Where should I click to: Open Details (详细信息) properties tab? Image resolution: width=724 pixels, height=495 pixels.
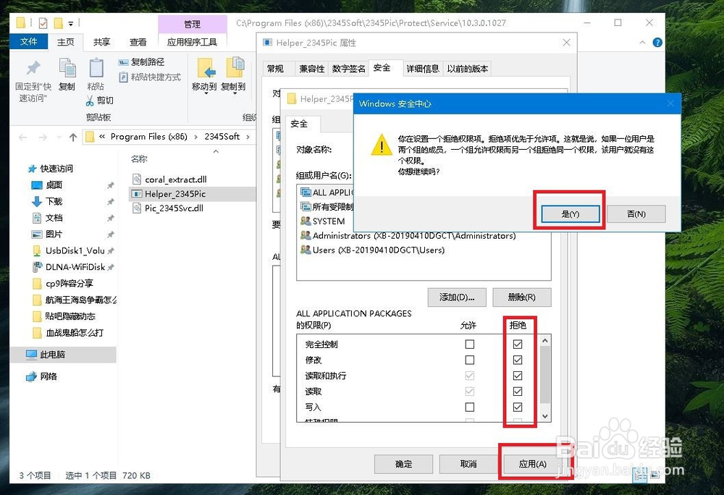click(423, 68)
